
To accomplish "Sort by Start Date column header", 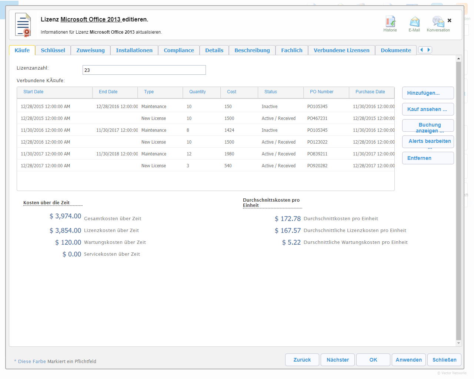I will tap(54, 92).
